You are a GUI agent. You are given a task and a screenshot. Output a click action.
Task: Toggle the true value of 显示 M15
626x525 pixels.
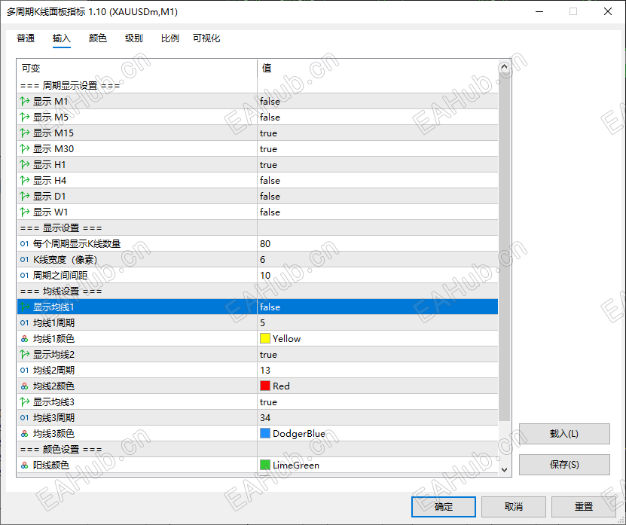[x=377, y=133]
